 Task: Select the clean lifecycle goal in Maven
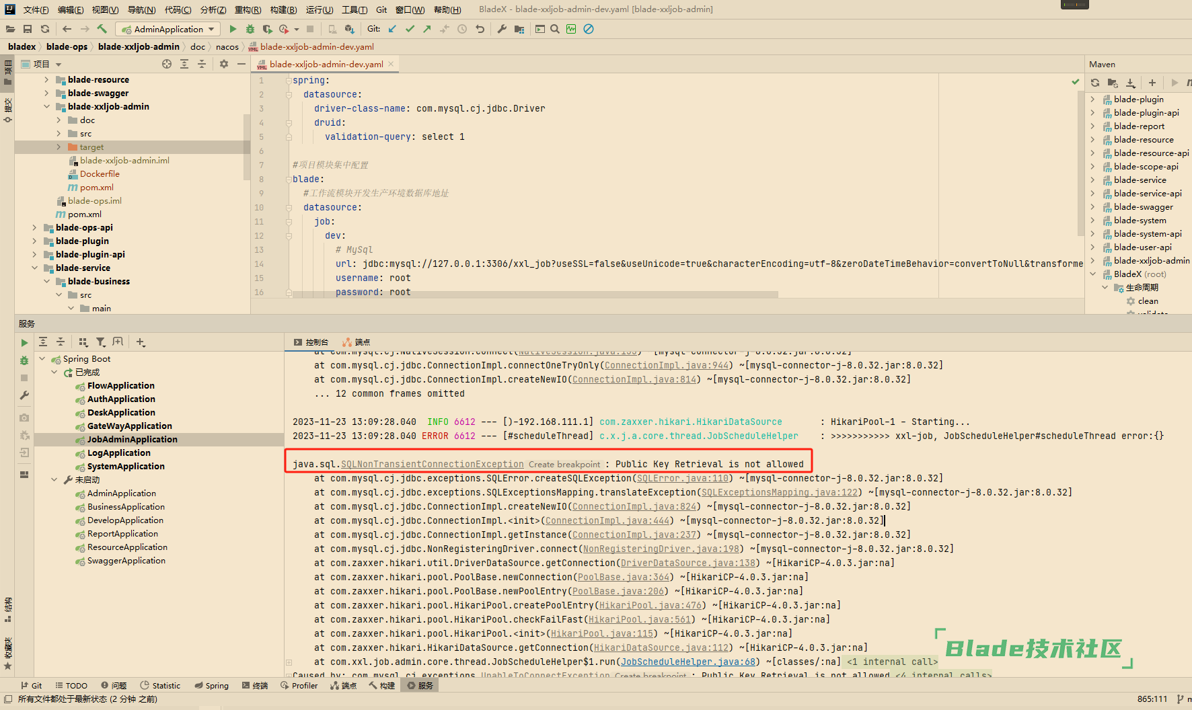(x=1148, y=301)
